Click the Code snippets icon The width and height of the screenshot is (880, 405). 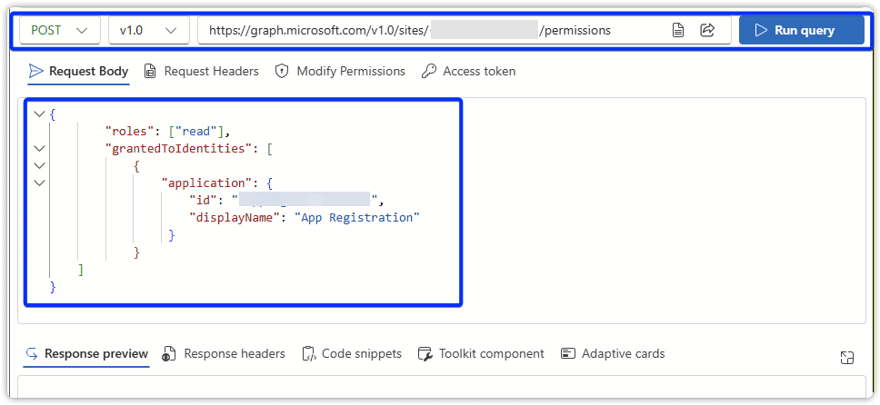tap(309, 354)
